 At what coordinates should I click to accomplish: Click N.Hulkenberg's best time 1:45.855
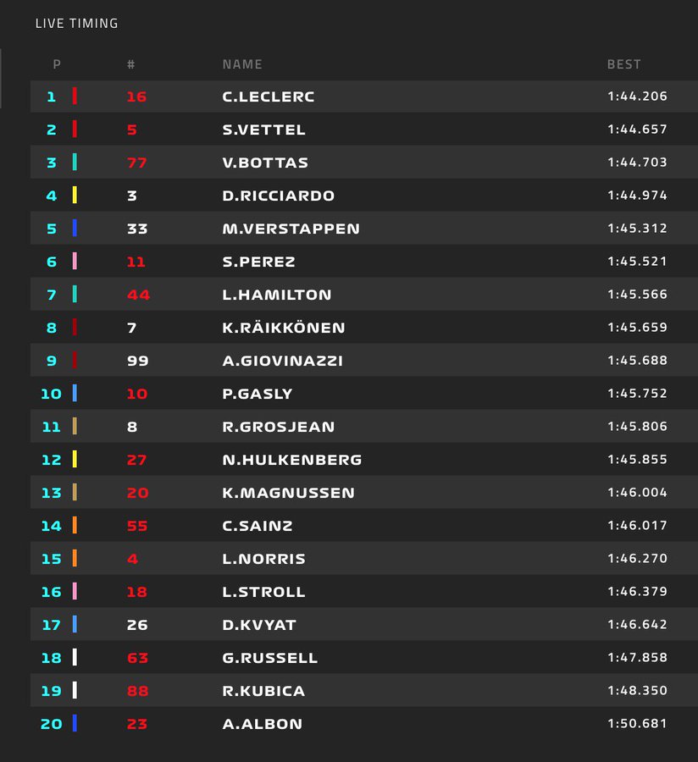(x=637, y=460)
